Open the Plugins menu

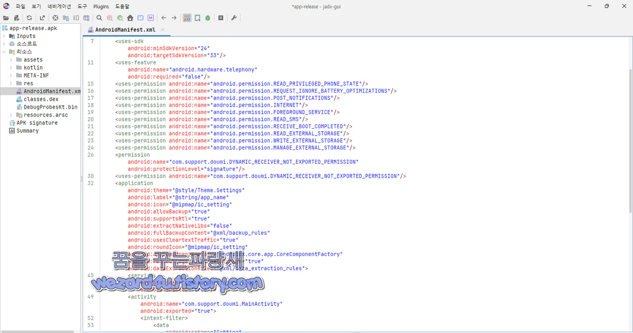pos(101,6)
